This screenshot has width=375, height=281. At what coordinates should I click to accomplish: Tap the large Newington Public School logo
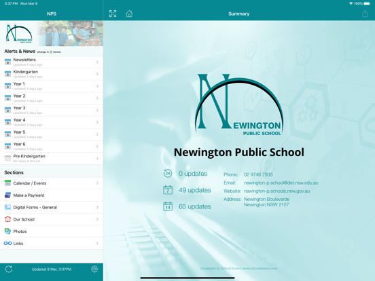pos(239,105)
